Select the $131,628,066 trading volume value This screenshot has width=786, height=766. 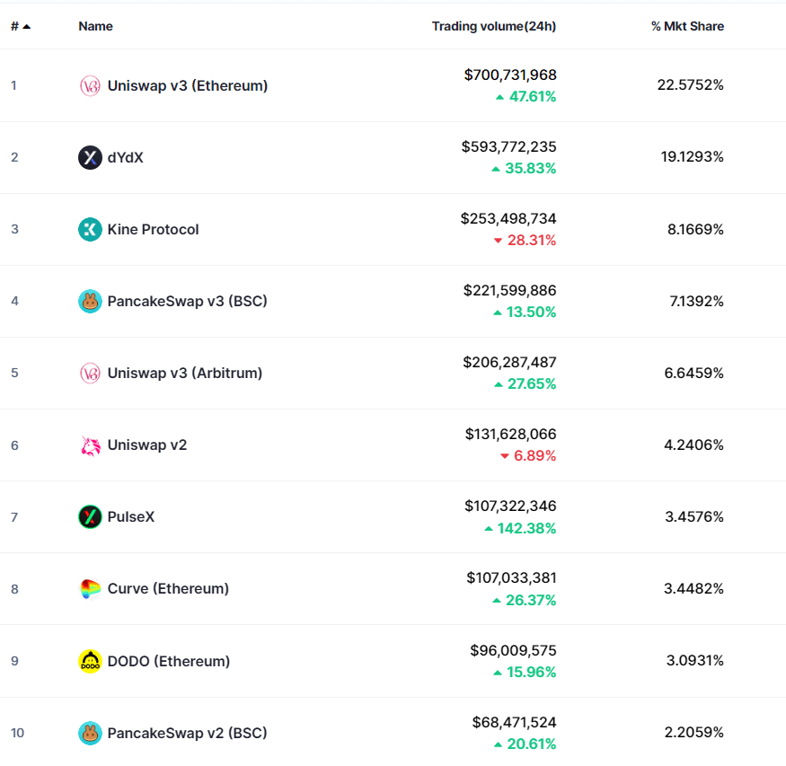511,435
